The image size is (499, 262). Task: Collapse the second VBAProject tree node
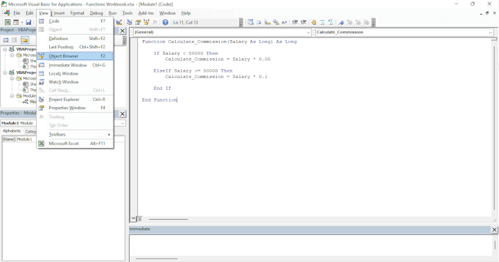(x=5, y=73)
